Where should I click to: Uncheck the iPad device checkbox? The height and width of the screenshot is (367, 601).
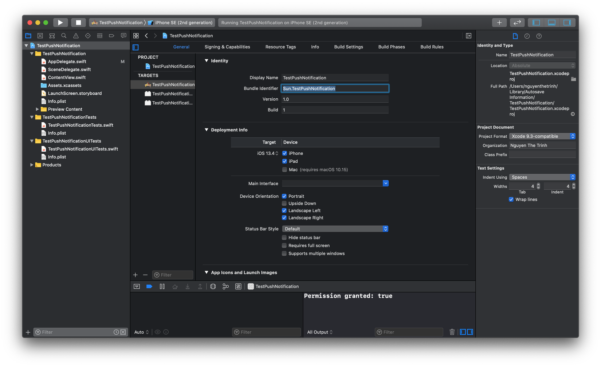tap(284, 161)
